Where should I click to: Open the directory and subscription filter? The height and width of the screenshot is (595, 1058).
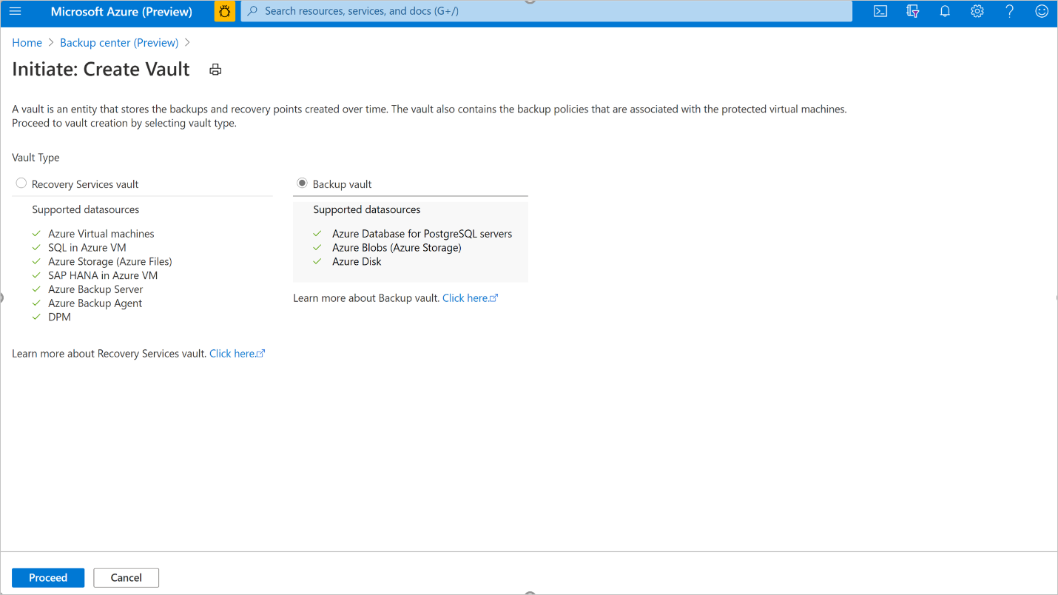[x=913, y=11]
